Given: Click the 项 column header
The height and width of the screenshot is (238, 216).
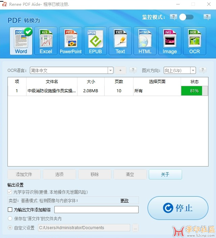Looking at the screenshot, I should [17, 82].
